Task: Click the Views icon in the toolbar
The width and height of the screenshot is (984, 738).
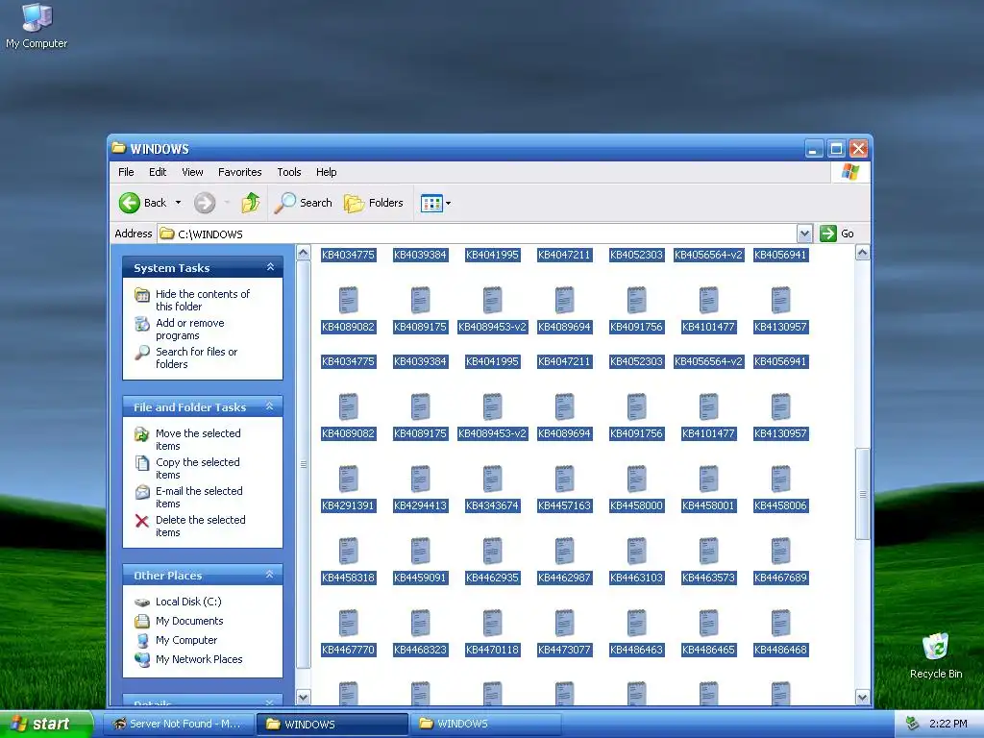Action: coord(431,204)
